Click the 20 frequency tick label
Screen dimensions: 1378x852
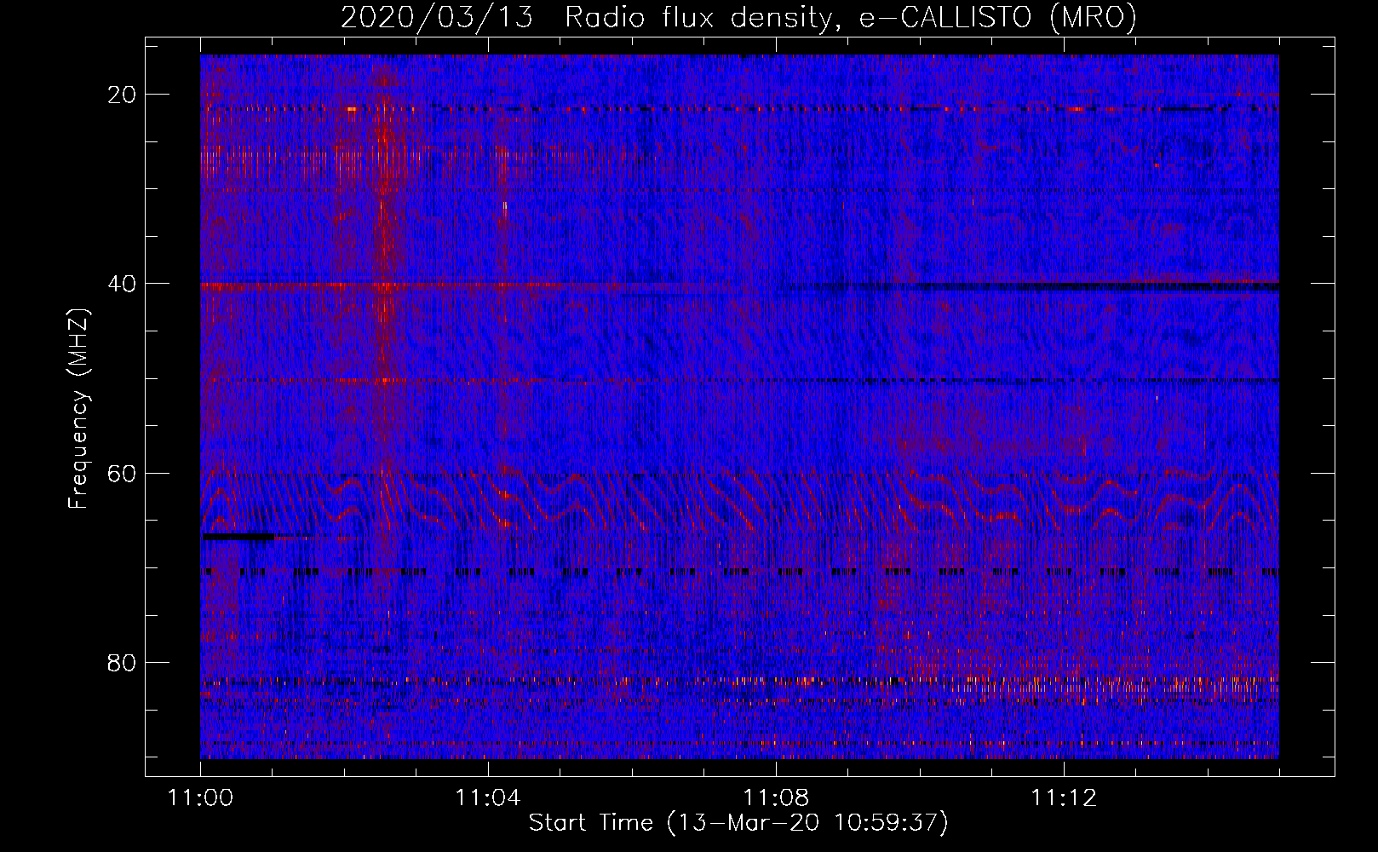tap(122, 95)
